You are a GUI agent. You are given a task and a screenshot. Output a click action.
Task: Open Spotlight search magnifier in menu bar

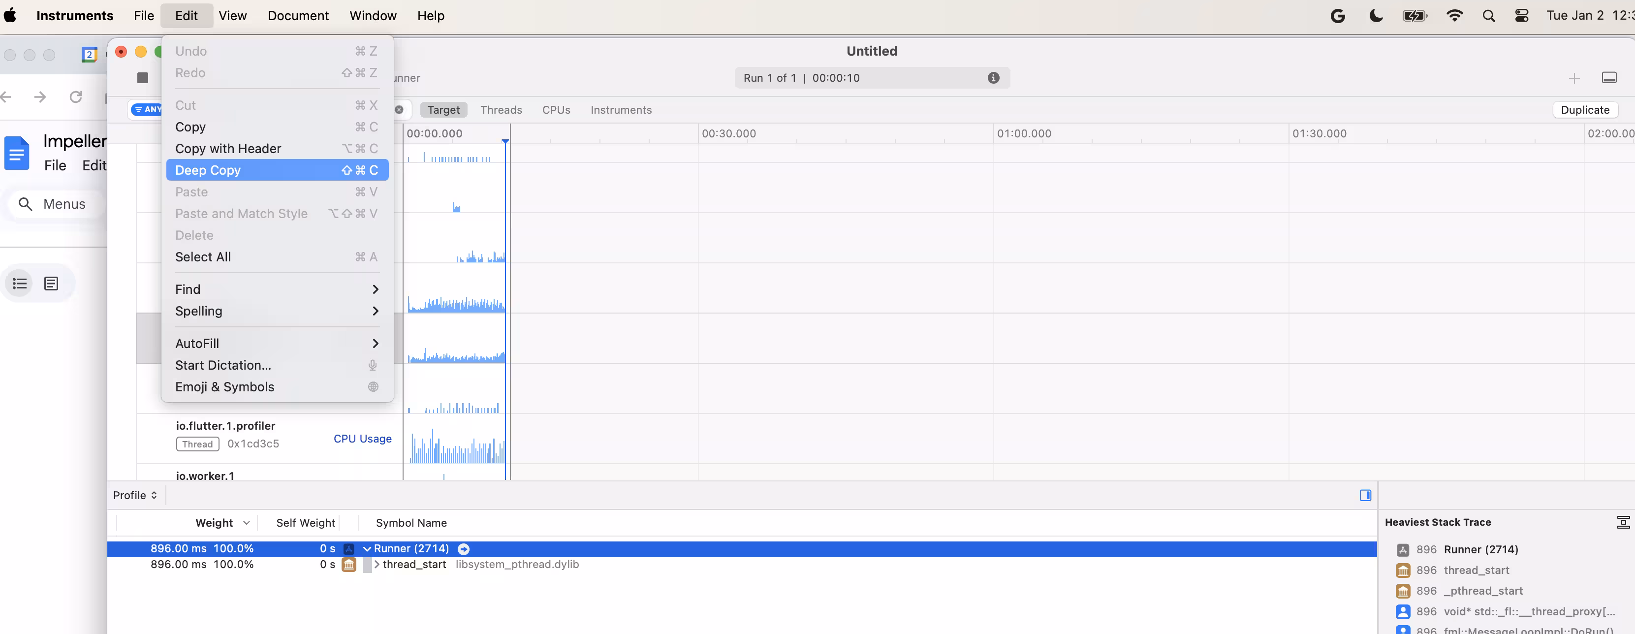click(1488, 16)
